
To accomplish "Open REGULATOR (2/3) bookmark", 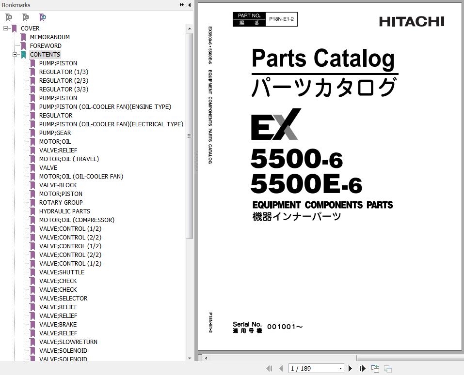I will 64,81.
